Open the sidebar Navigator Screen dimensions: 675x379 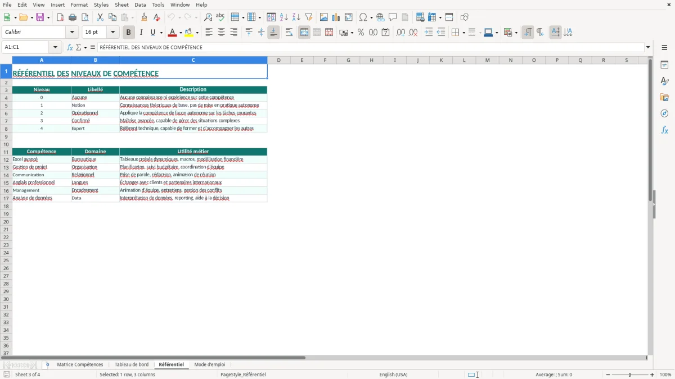(x=664, y=113)
